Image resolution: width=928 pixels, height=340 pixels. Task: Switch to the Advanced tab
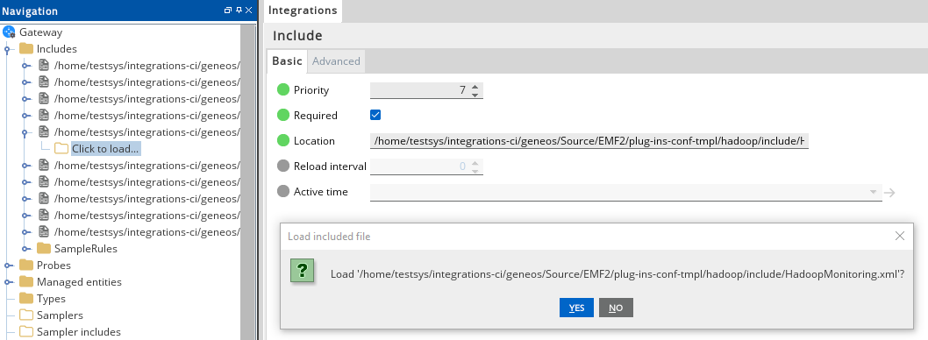336,61
